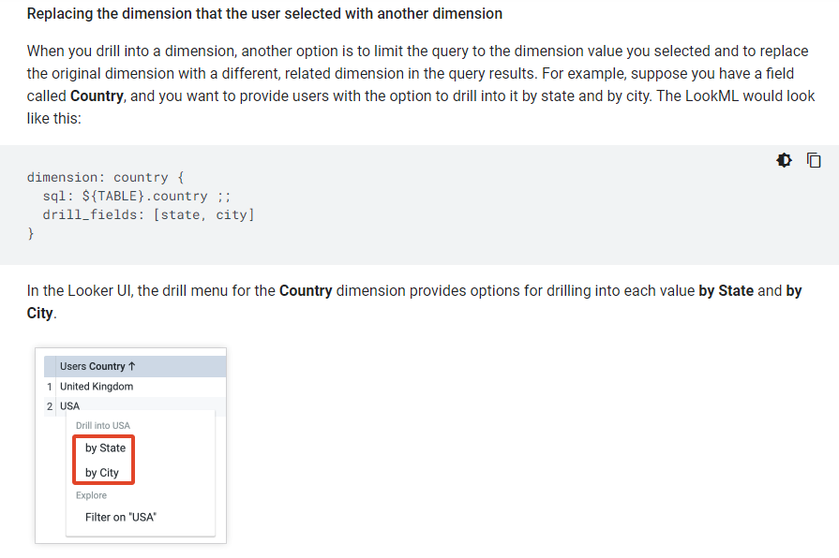Click the drill_fields line in code
Viewport: 839px width, 558px height.
click(x=149, y=214)
